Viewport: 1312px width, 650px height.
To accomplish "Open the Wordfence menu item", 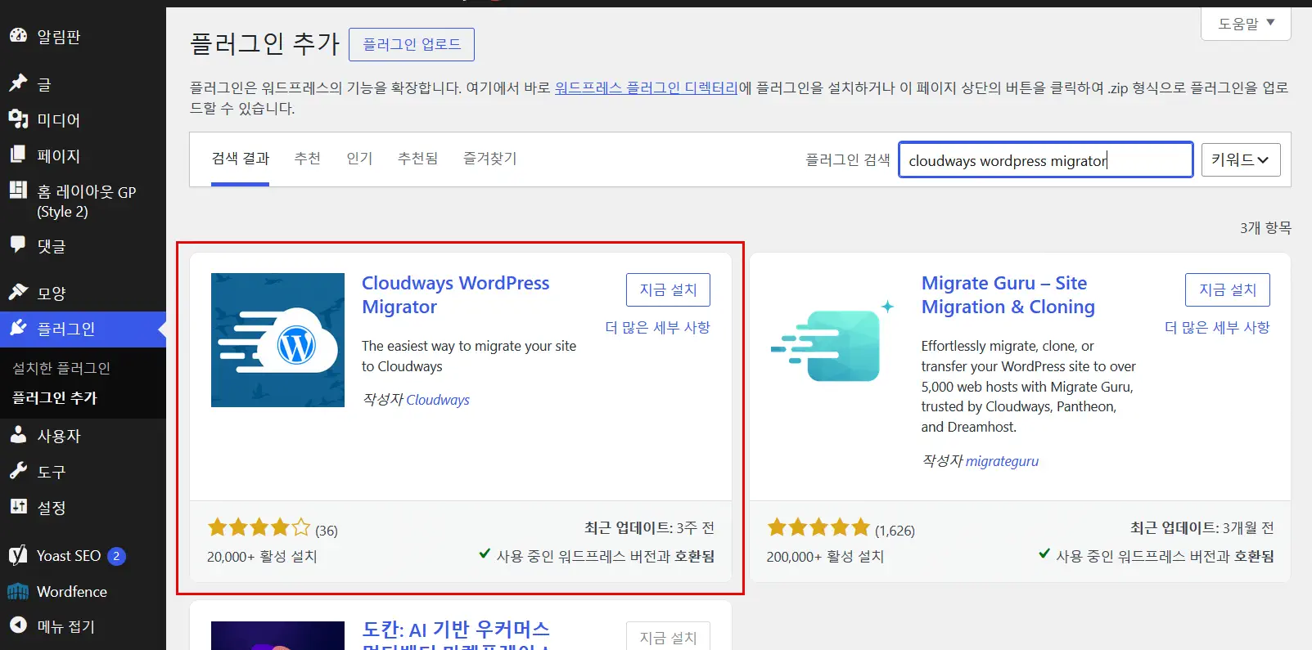I will click(x=83, y=591).
